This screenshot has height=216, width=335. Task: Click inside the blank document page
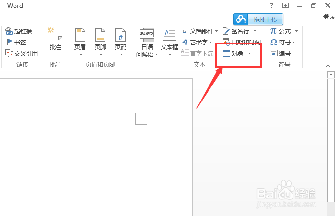96,147
